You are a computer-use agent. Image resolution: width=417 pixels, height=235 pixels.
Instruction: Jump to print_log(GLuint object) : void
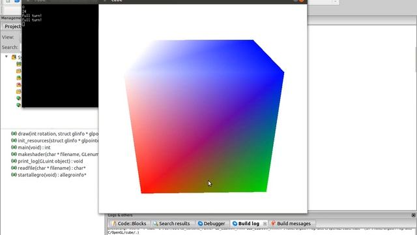tap(50, 161)
